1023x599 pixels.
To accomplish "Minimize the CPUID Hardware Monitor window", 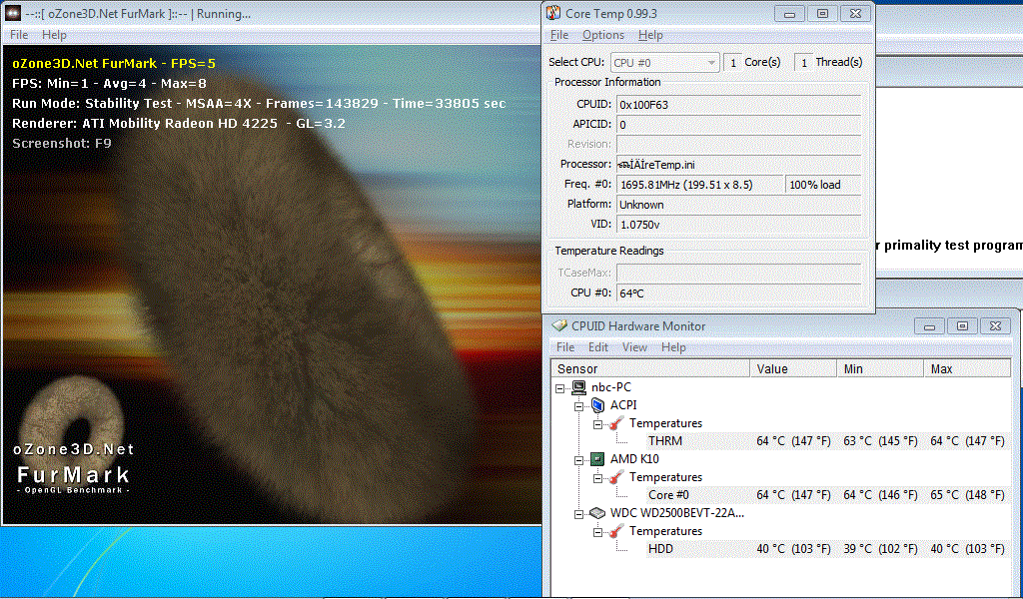I will [x=929, y=325].
